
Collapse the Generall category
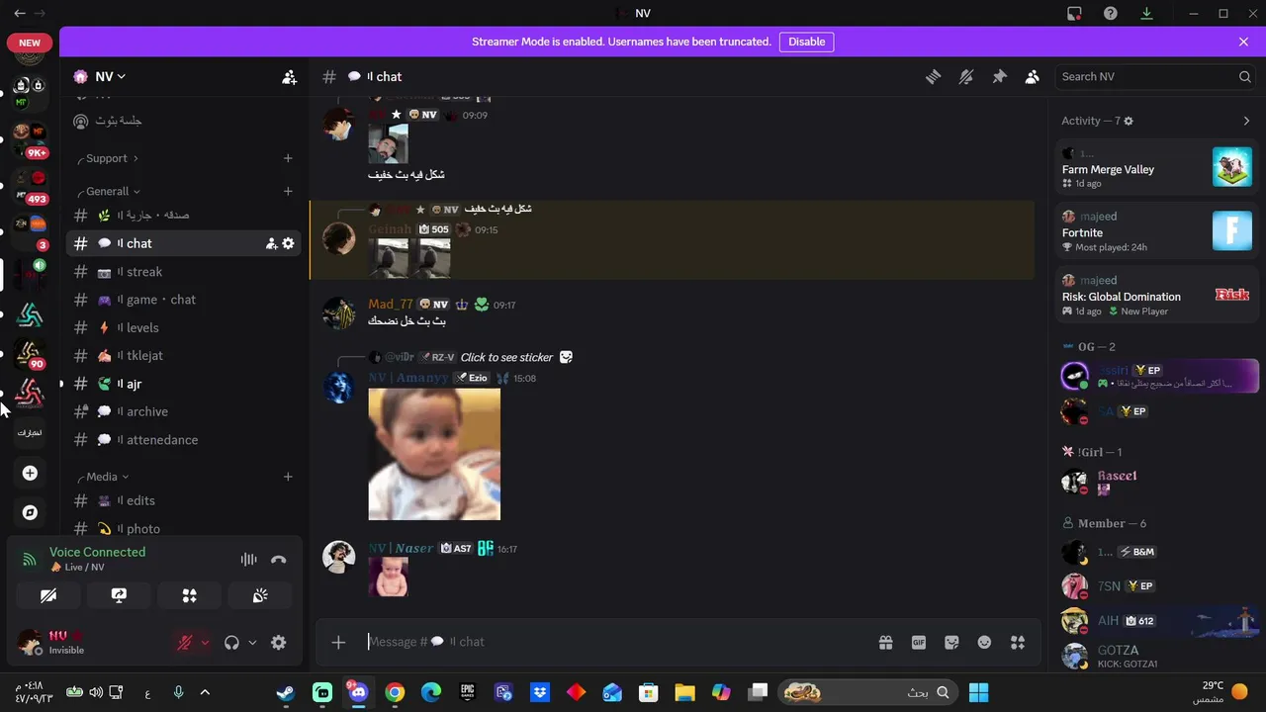[x=108, y=191]
